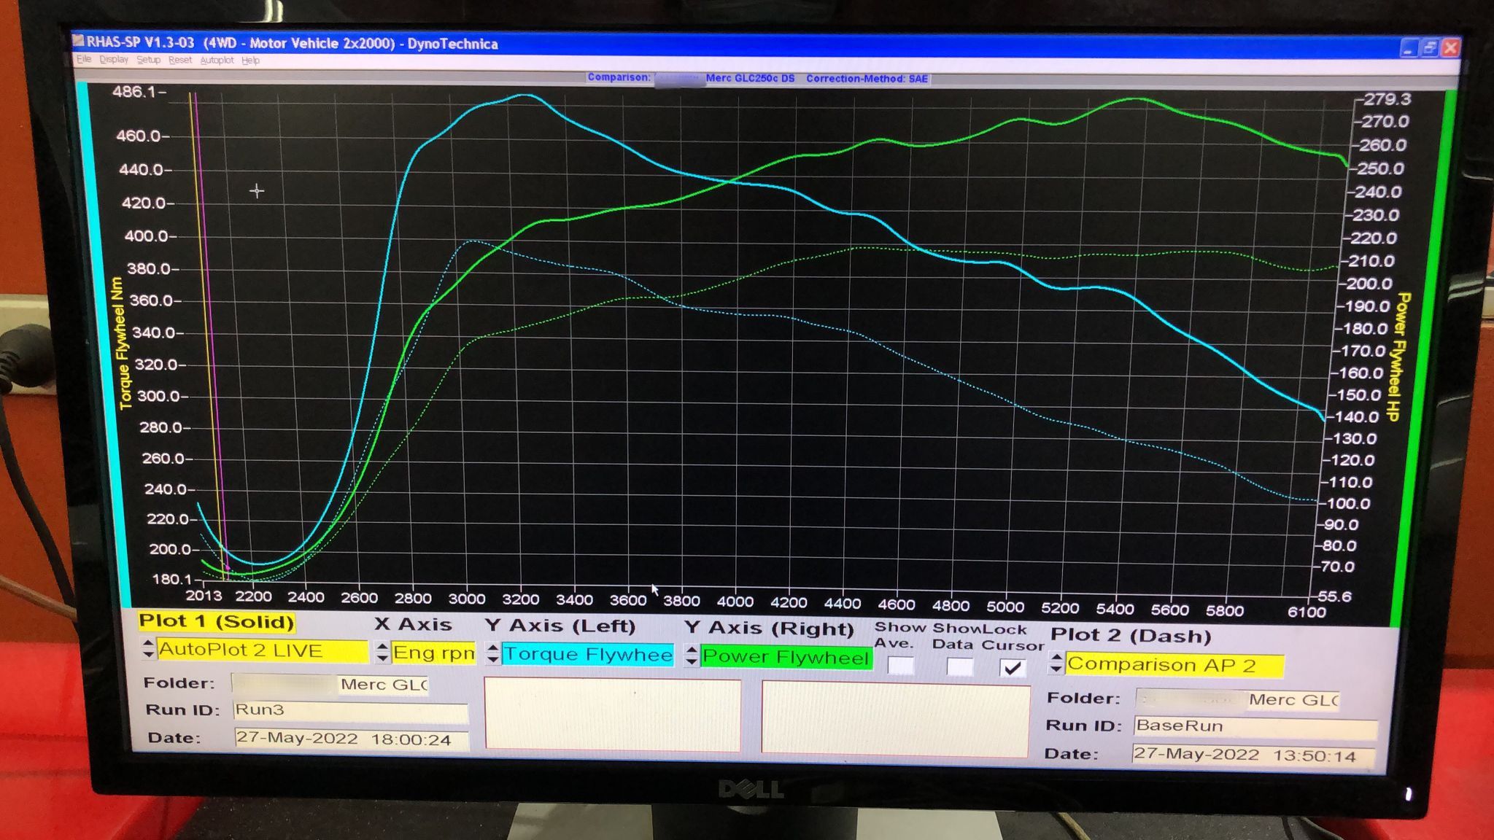Open the Reset menu

(180, 60)
